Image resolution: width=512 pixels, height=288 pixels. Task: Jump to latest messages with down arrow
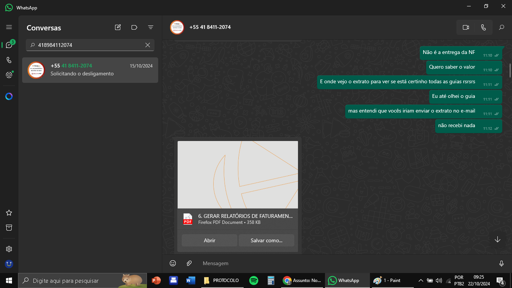click(497, 240)
